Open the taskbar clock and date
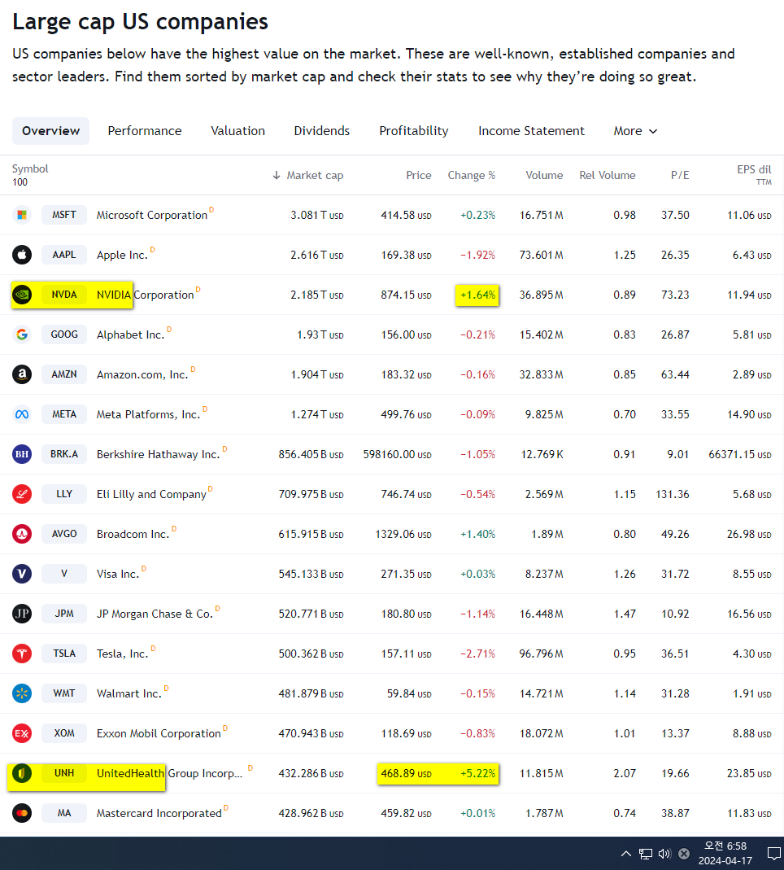This screenshot has height=870, width=784. tap(725, 854)
